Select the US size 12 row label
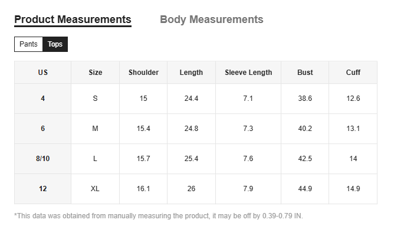 pos(42,189)
